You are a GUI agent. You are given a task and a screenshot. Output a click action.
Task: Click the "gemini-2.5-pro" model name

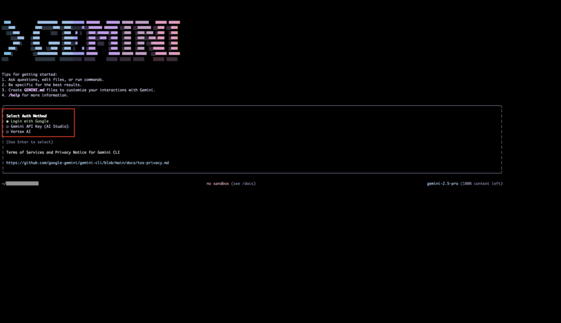tap(442, 183)
